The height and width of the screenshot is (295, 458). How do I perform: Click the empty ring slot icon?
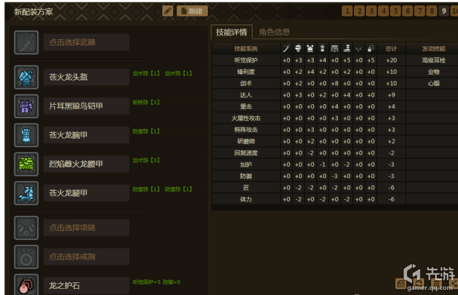[26, 257]
